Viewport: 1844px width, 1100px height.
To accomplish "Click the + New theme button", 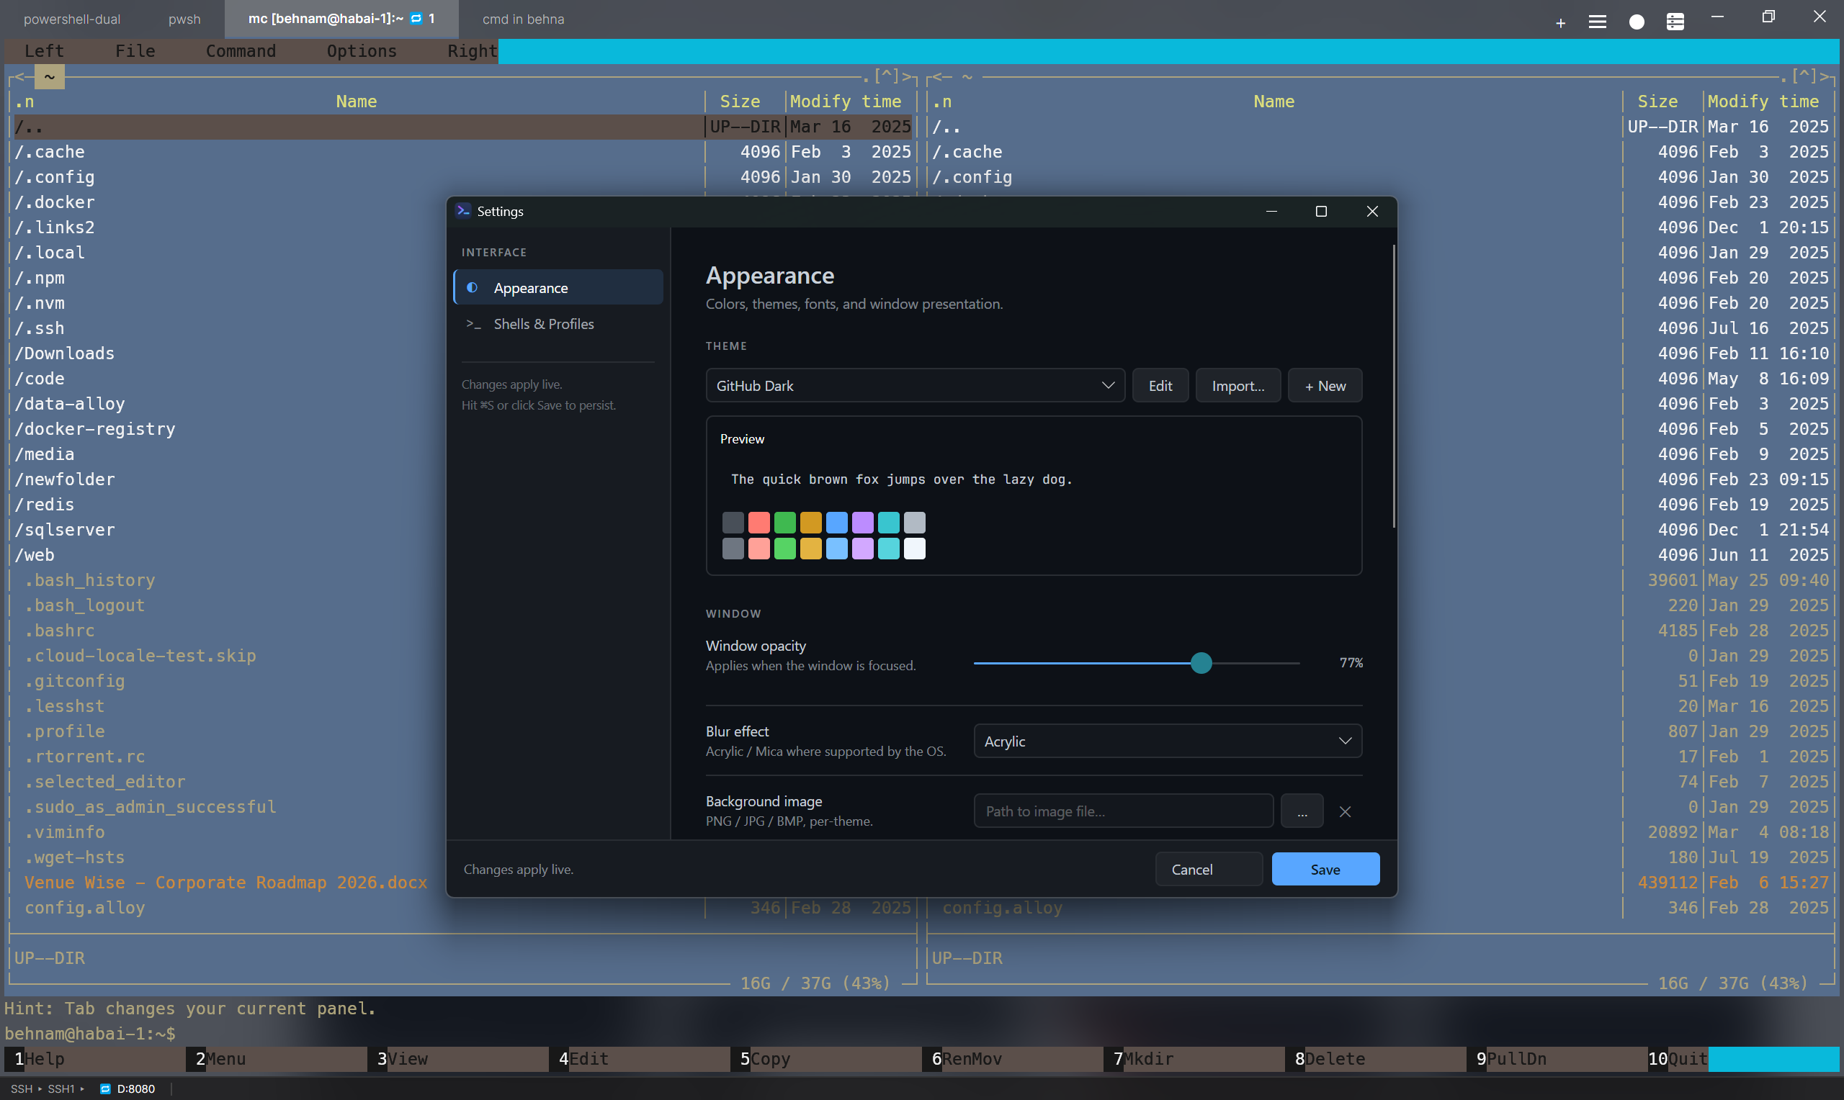I will (x=1324, y=385).
